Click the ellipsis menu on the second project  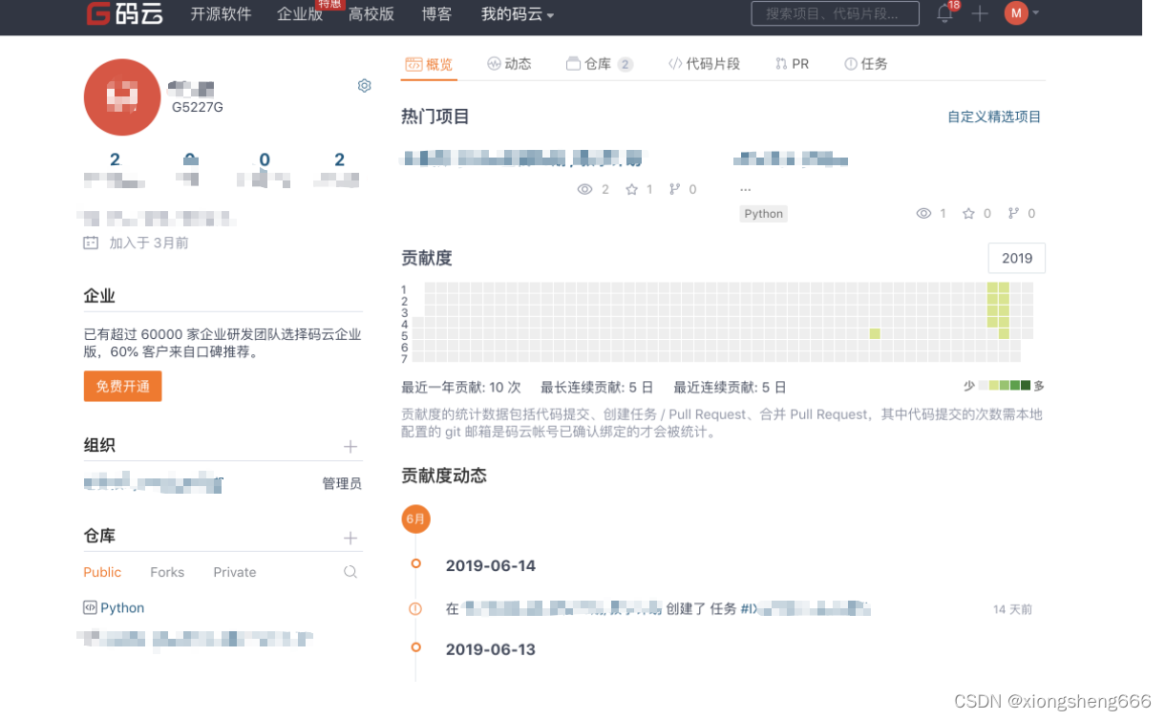[746, 188]
